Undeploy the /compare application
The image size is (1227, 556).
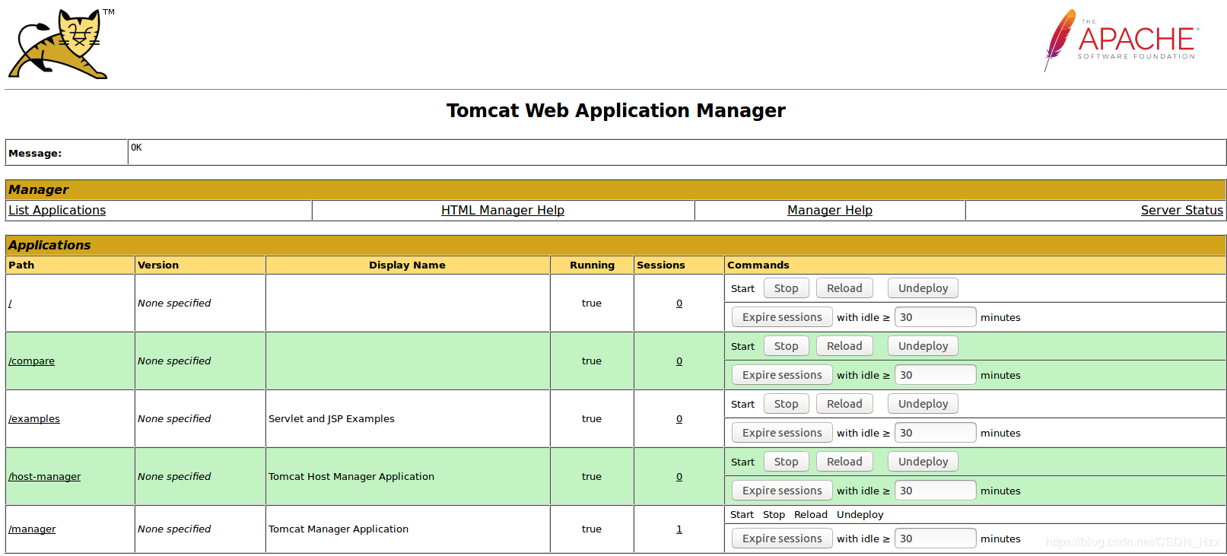pyautogui.click(x=923, y=346)
